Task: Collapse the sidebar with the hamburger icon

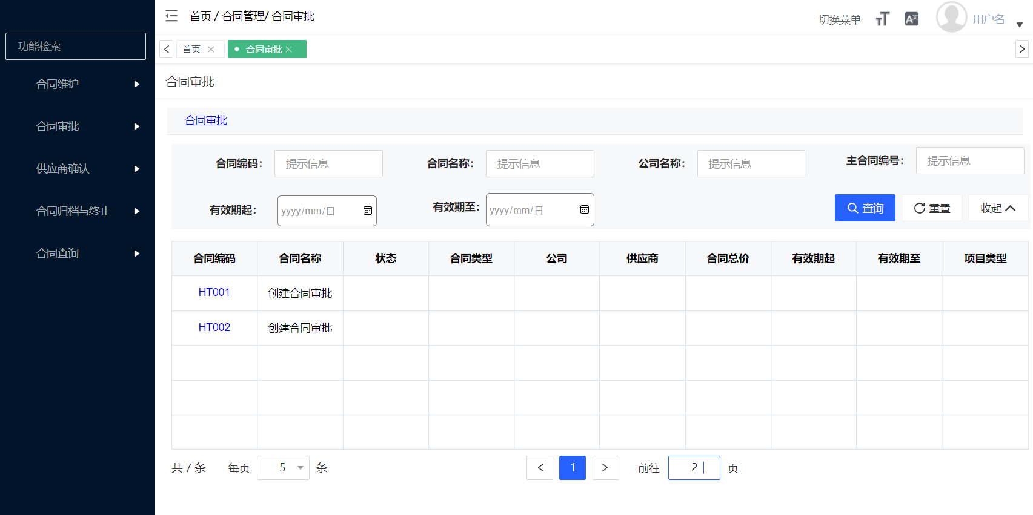Action: [x=171, y=16]
